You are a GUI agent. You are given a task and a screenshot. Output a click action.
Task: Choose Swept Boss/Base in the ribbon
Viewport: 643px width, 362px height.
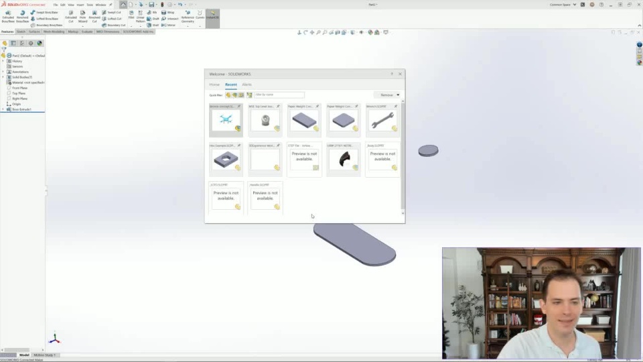(44, 12)
